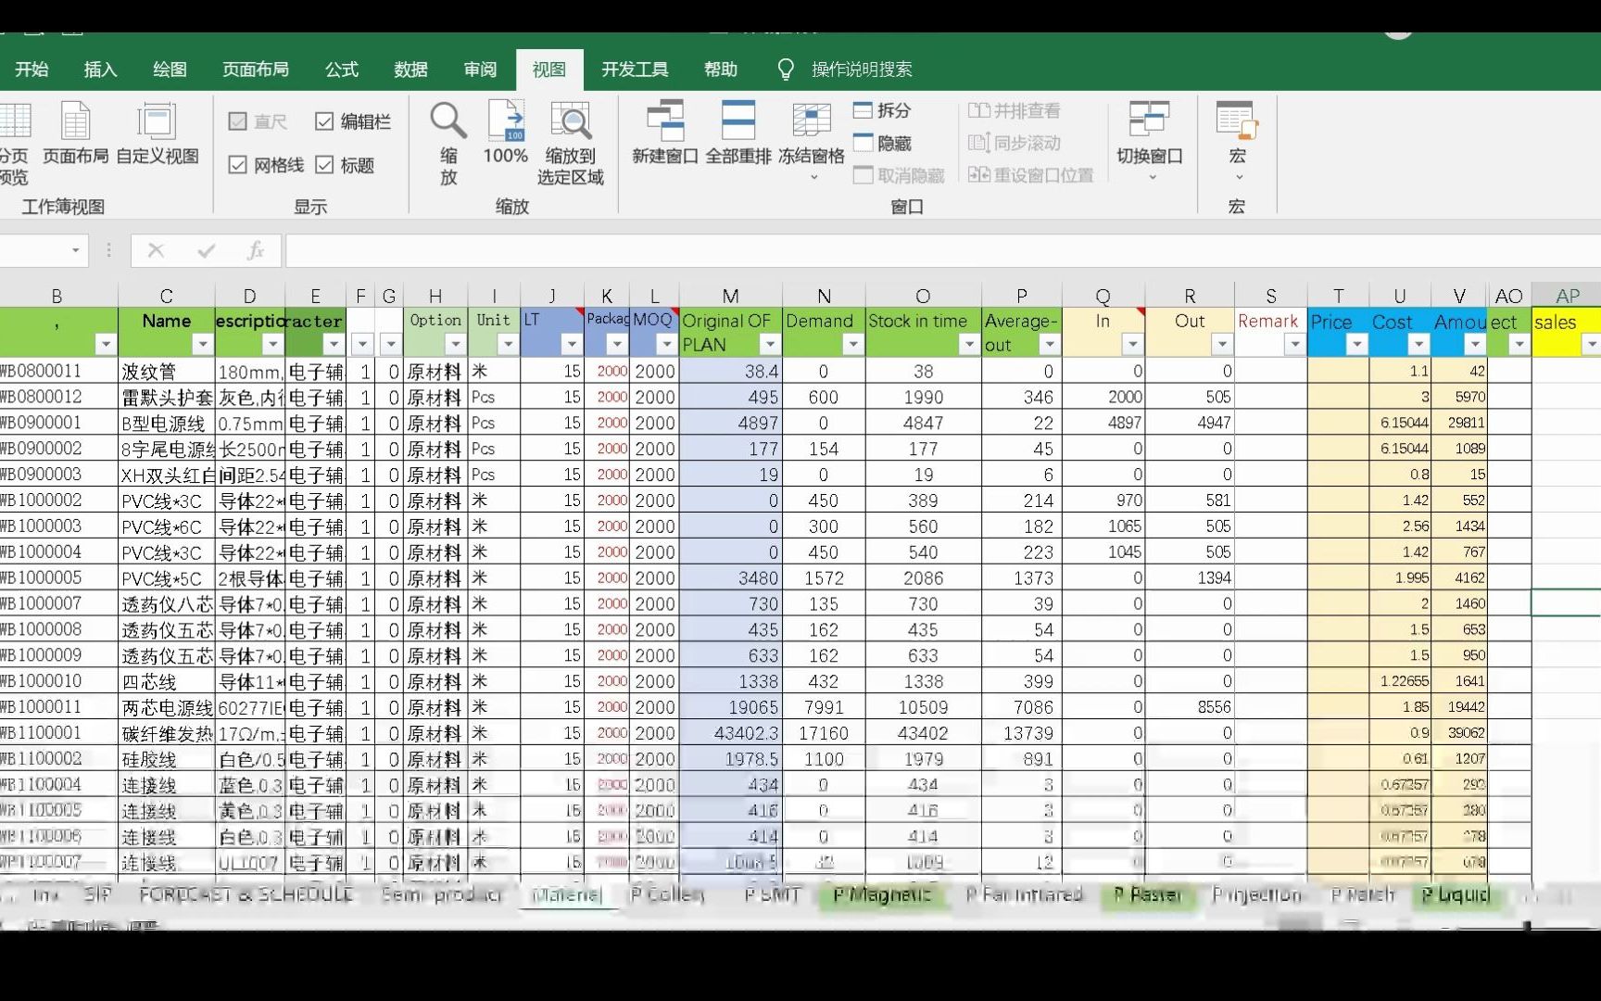Click the formula bar confirm checkmark icon
Viewport: 1601px width, 1001px height.
tap(207, 250)
